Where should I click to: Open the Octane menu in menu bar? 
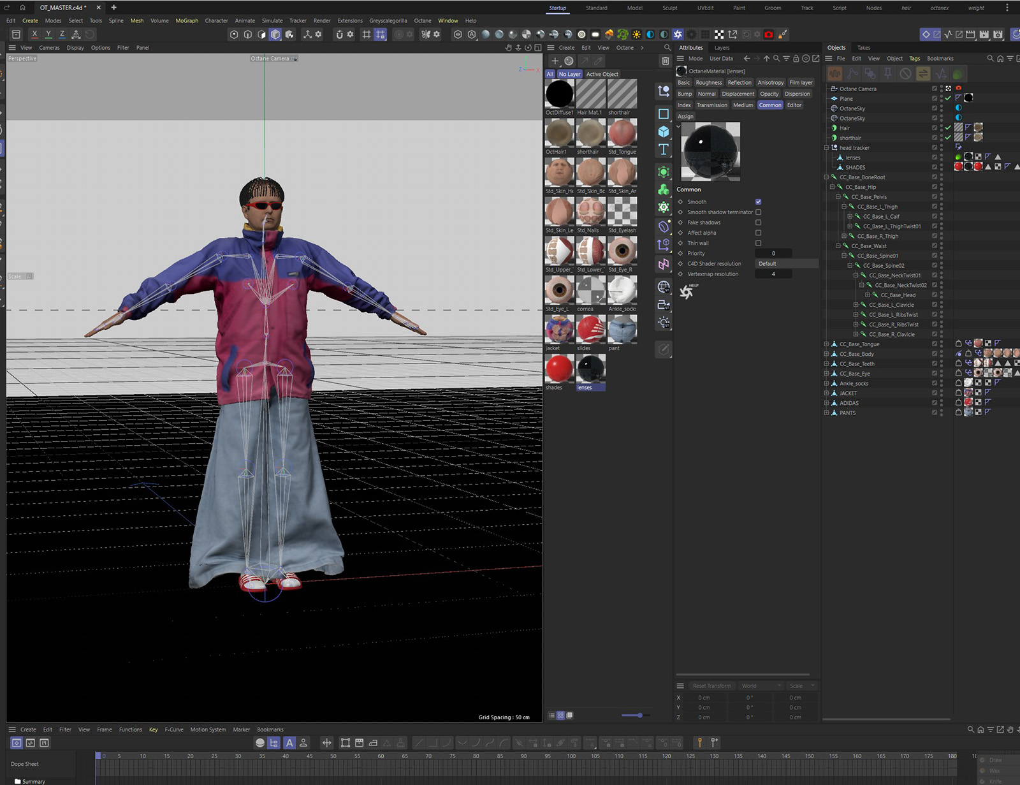click(423, 20)
